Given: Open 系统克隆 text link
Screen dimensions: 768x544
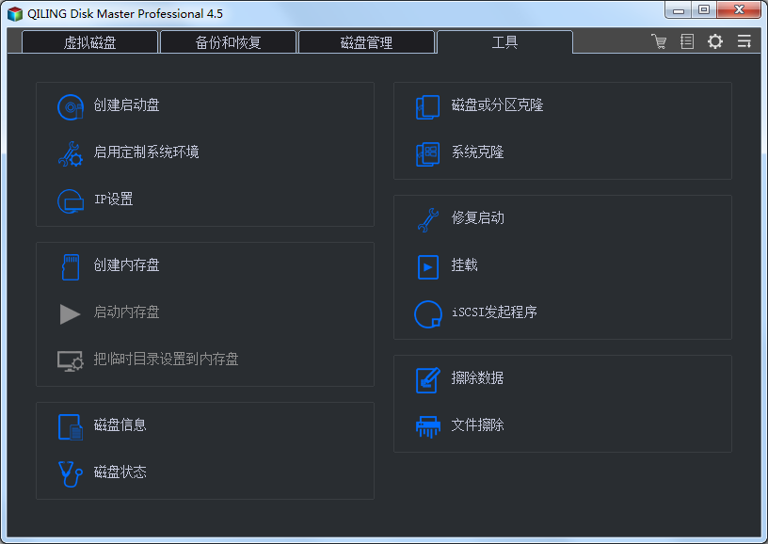Looking at the screenshot, I should point(477,152).
